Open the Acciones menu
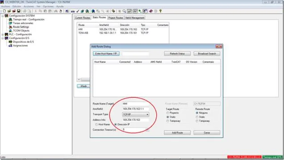 (29, 6)
